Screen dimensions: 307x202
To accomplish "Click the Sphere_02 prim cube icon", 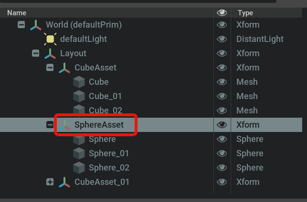I will click(79, 168).
